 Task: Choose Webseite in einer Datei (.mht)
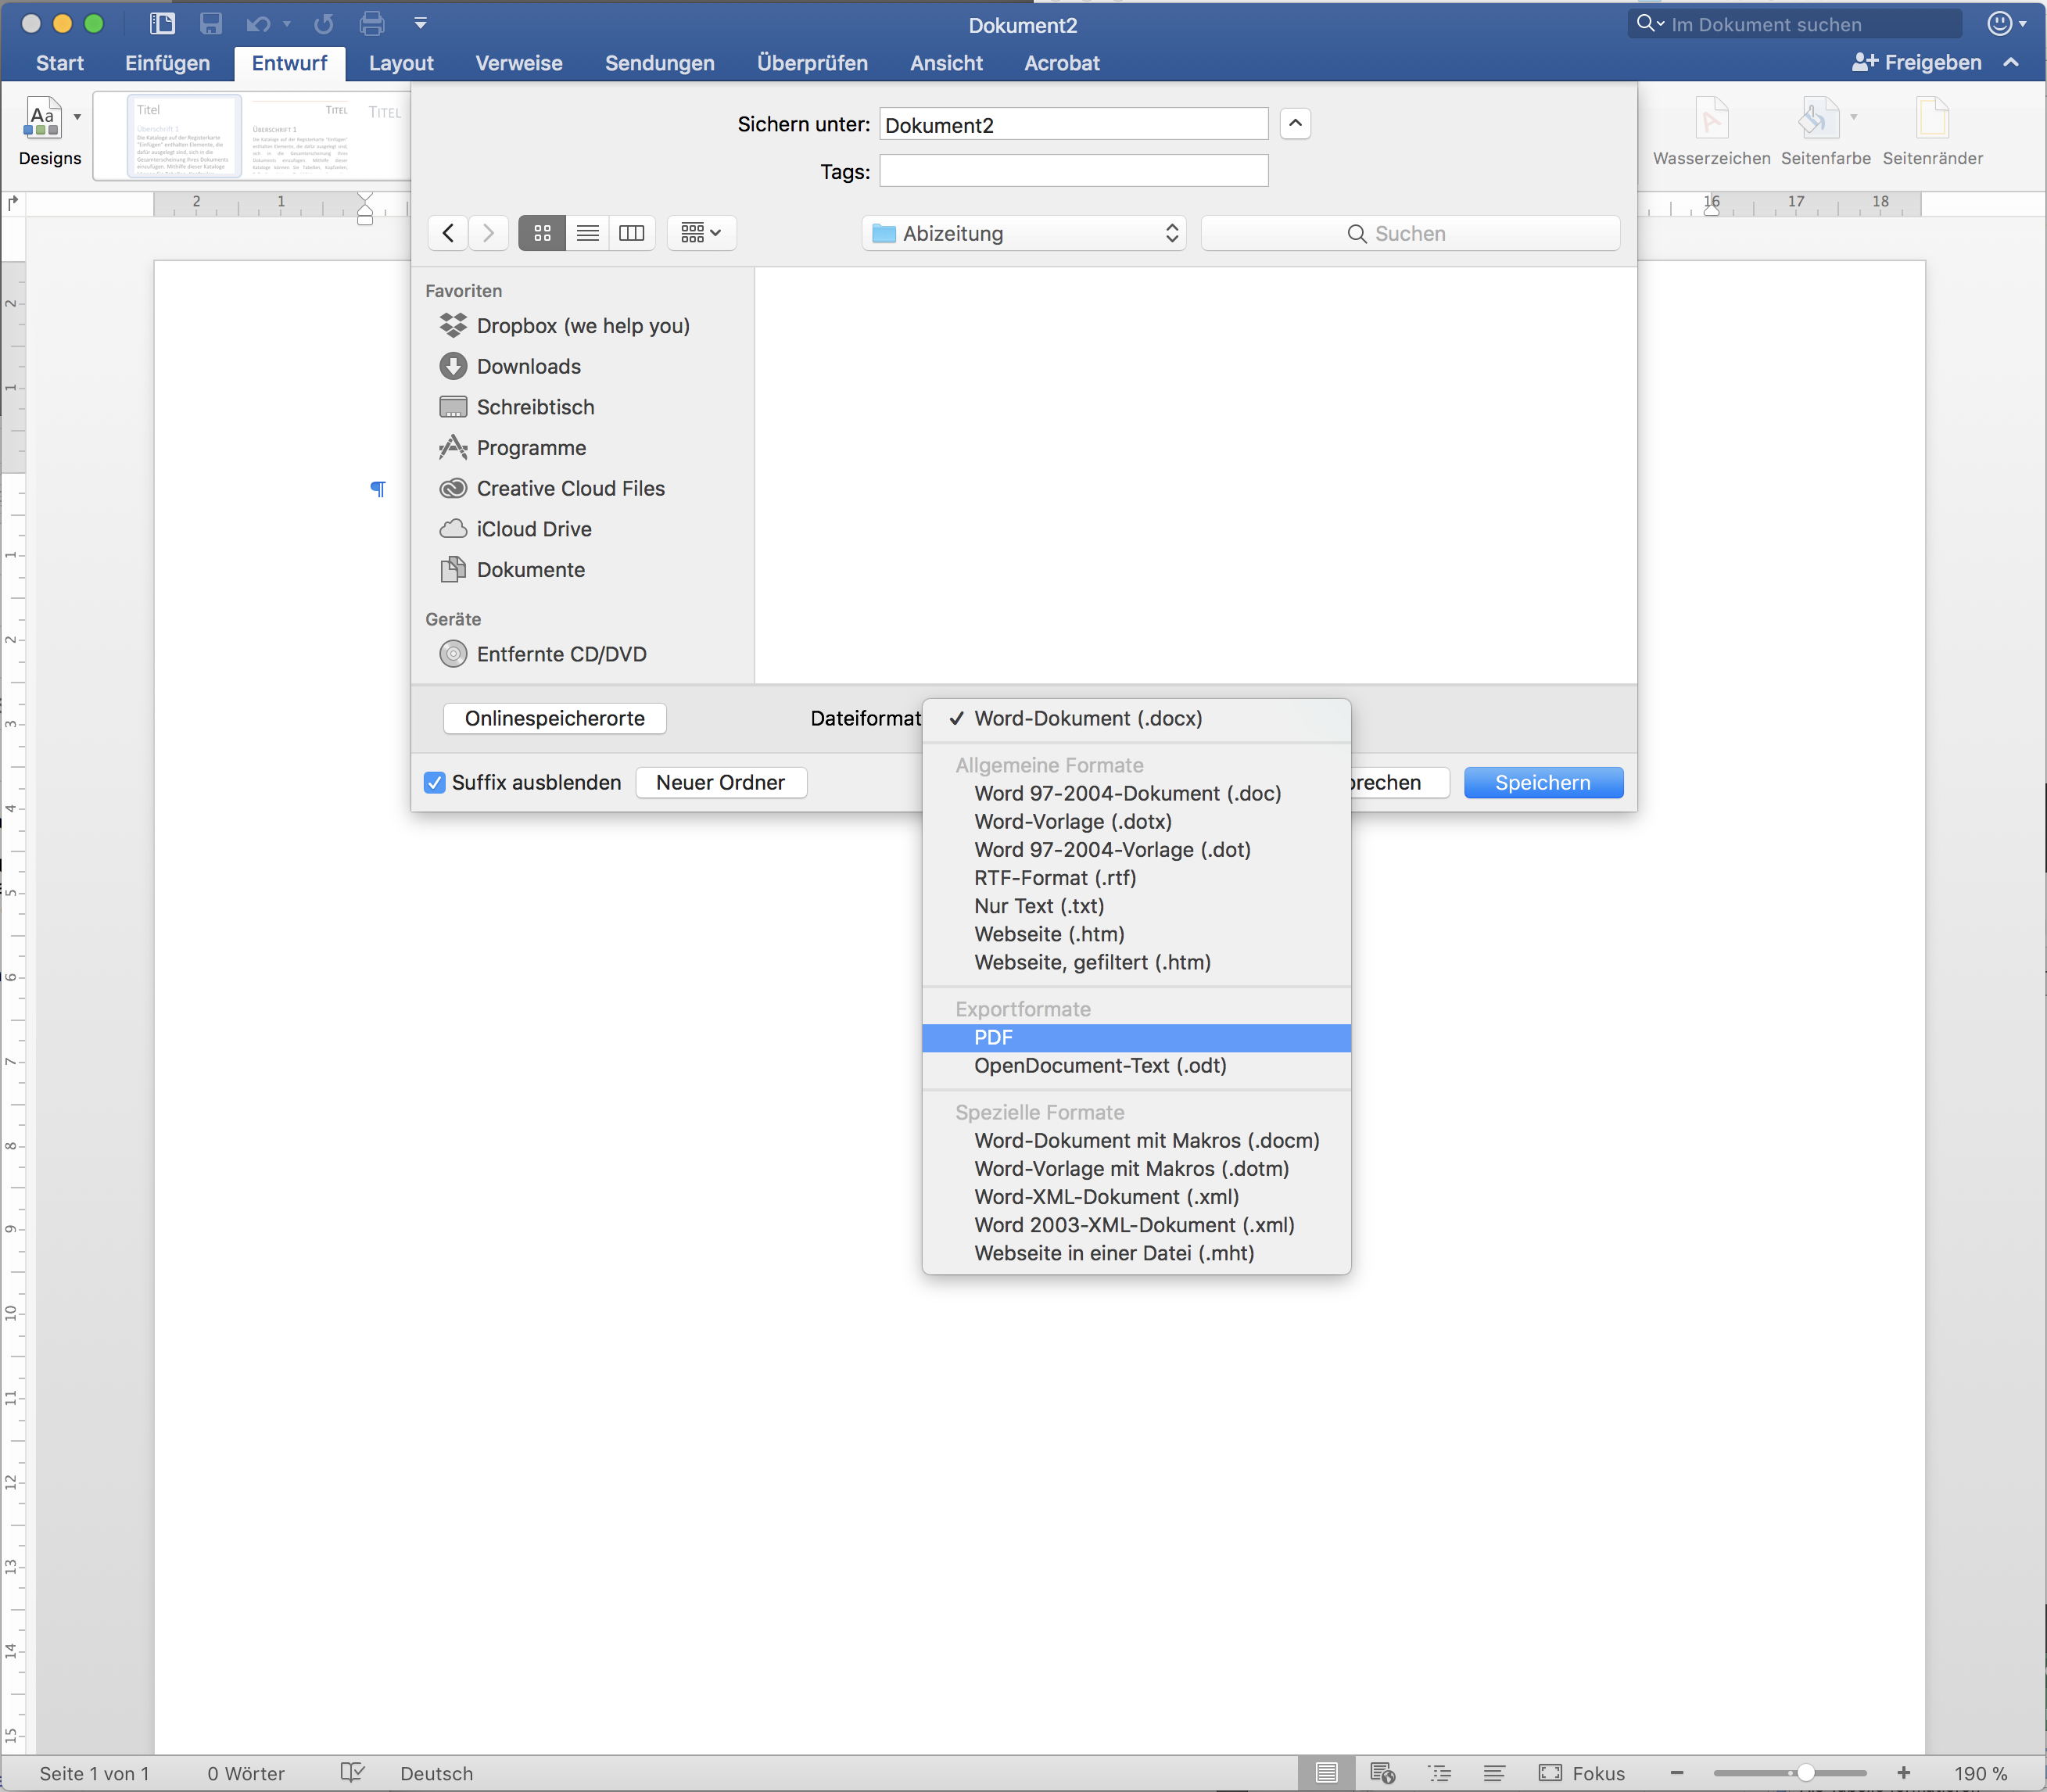pyautogui.click(x=1136, y=1253)
